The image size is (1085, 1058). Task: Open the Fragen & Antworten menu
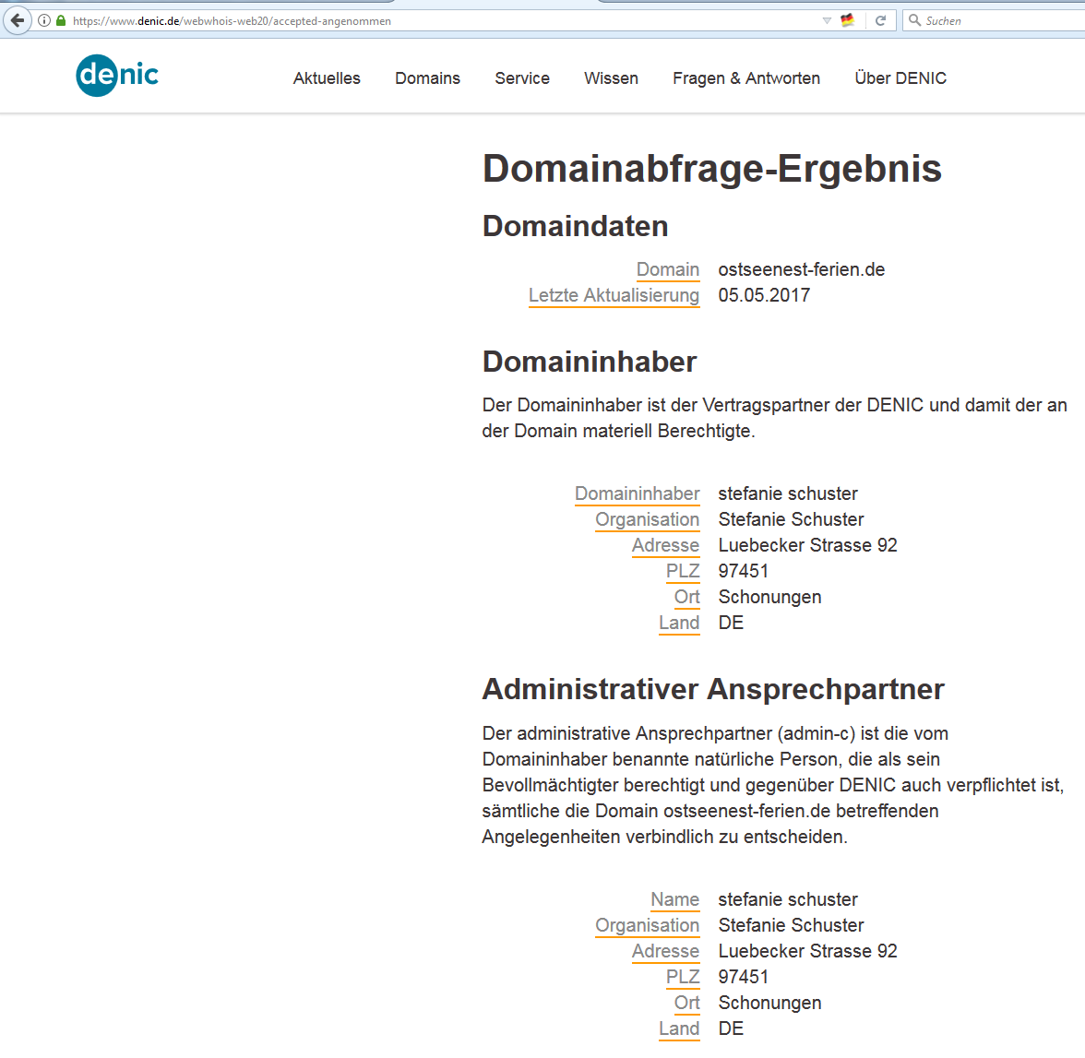pos(746,78)
